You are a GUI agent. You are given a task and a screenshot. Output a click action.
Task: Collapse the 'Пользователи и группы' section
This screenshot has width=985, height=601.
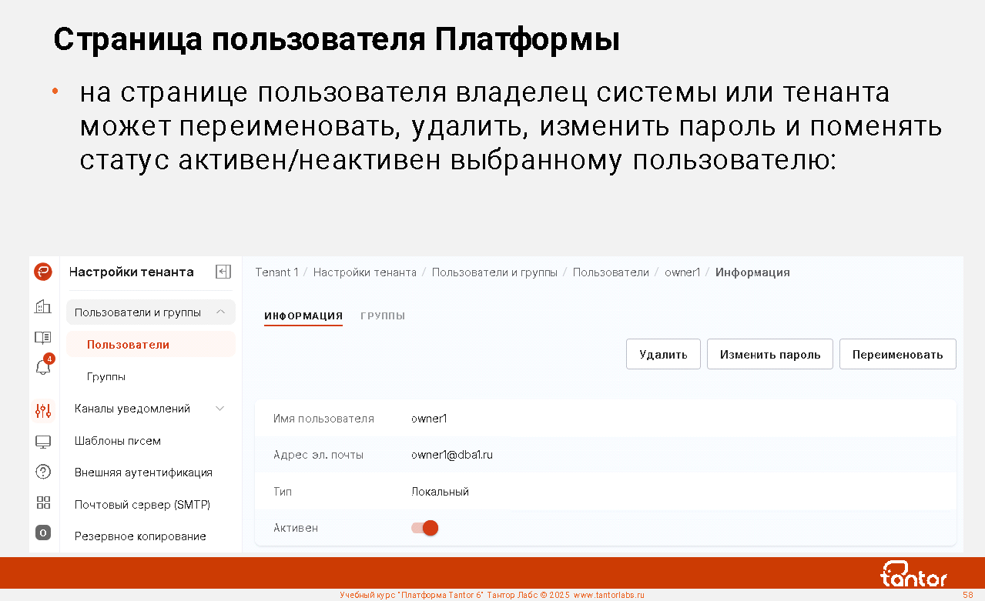pyautogui.click(x=220, y=312)
